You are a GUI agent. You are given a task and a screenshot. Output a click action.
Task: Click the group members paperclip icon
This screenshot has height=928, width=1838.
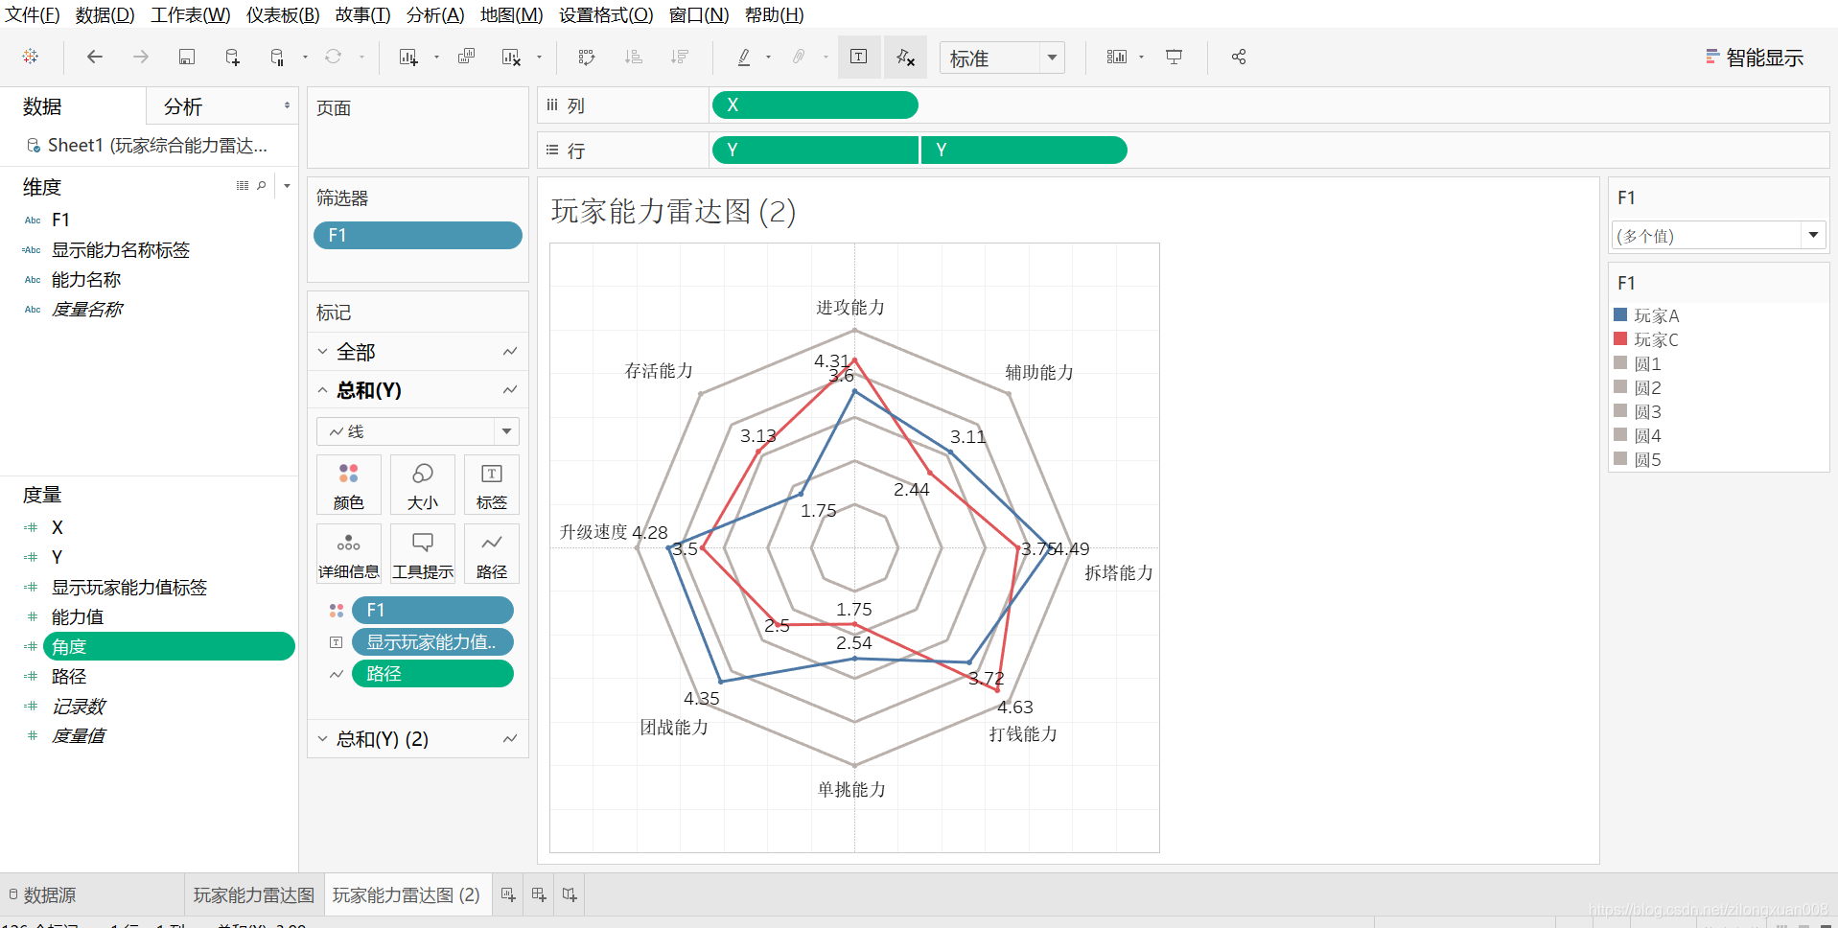tap(799, 57)
